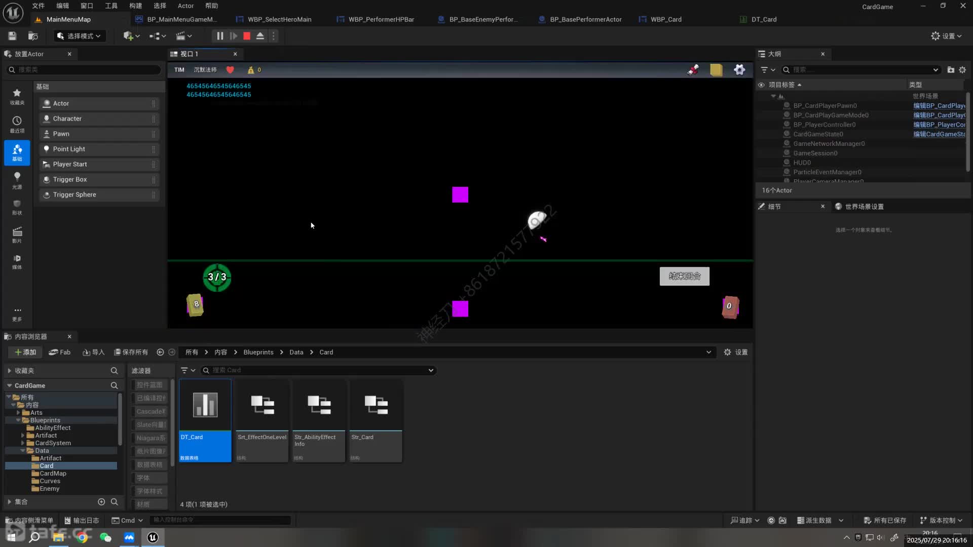Click the save current level icon

click(x=12, y=36)
